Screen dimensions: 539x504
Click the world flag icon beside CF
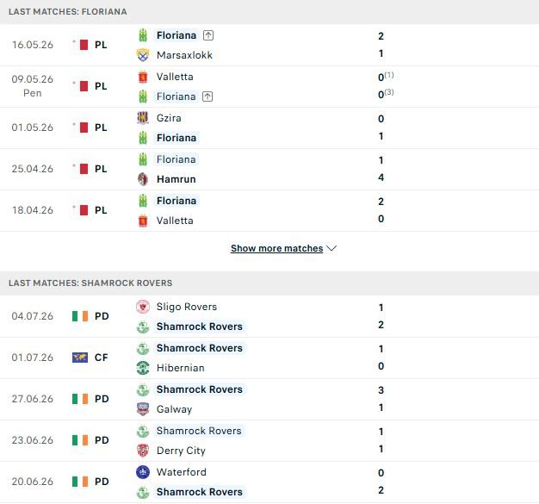pyautogui.click(x=80, y=358)
